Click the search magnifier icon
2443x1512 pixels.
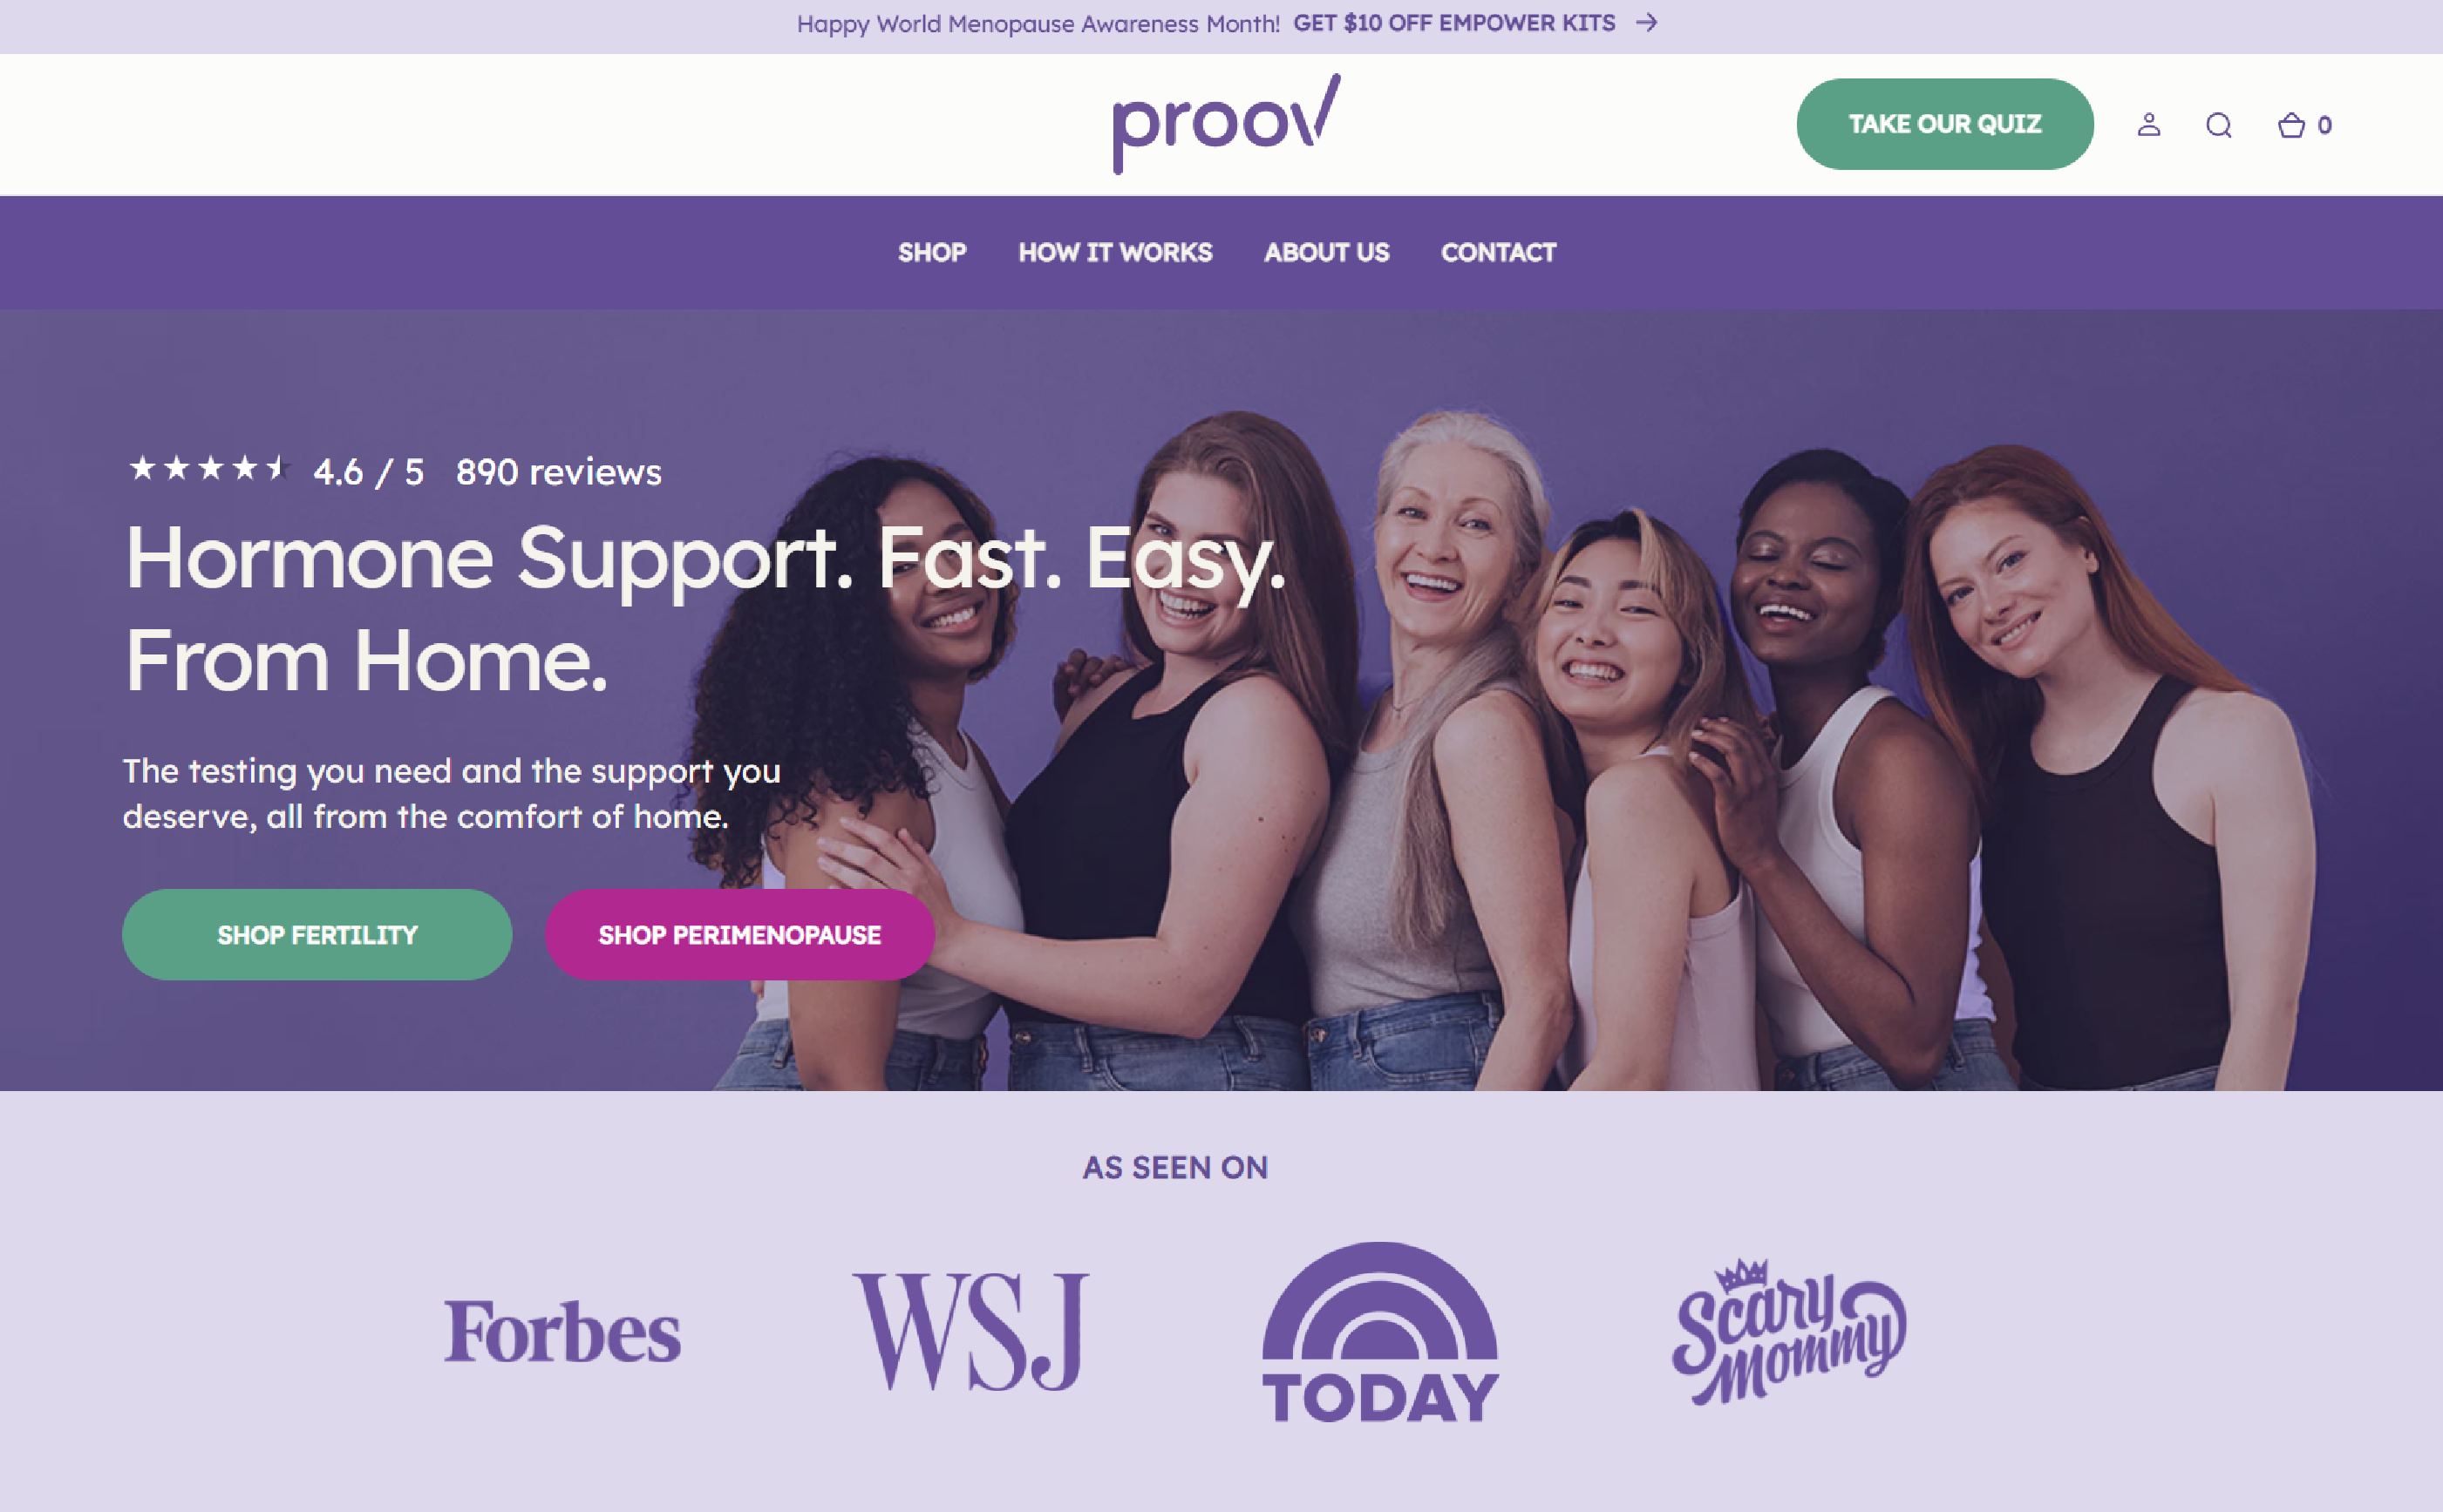[x=2219, y=125]
